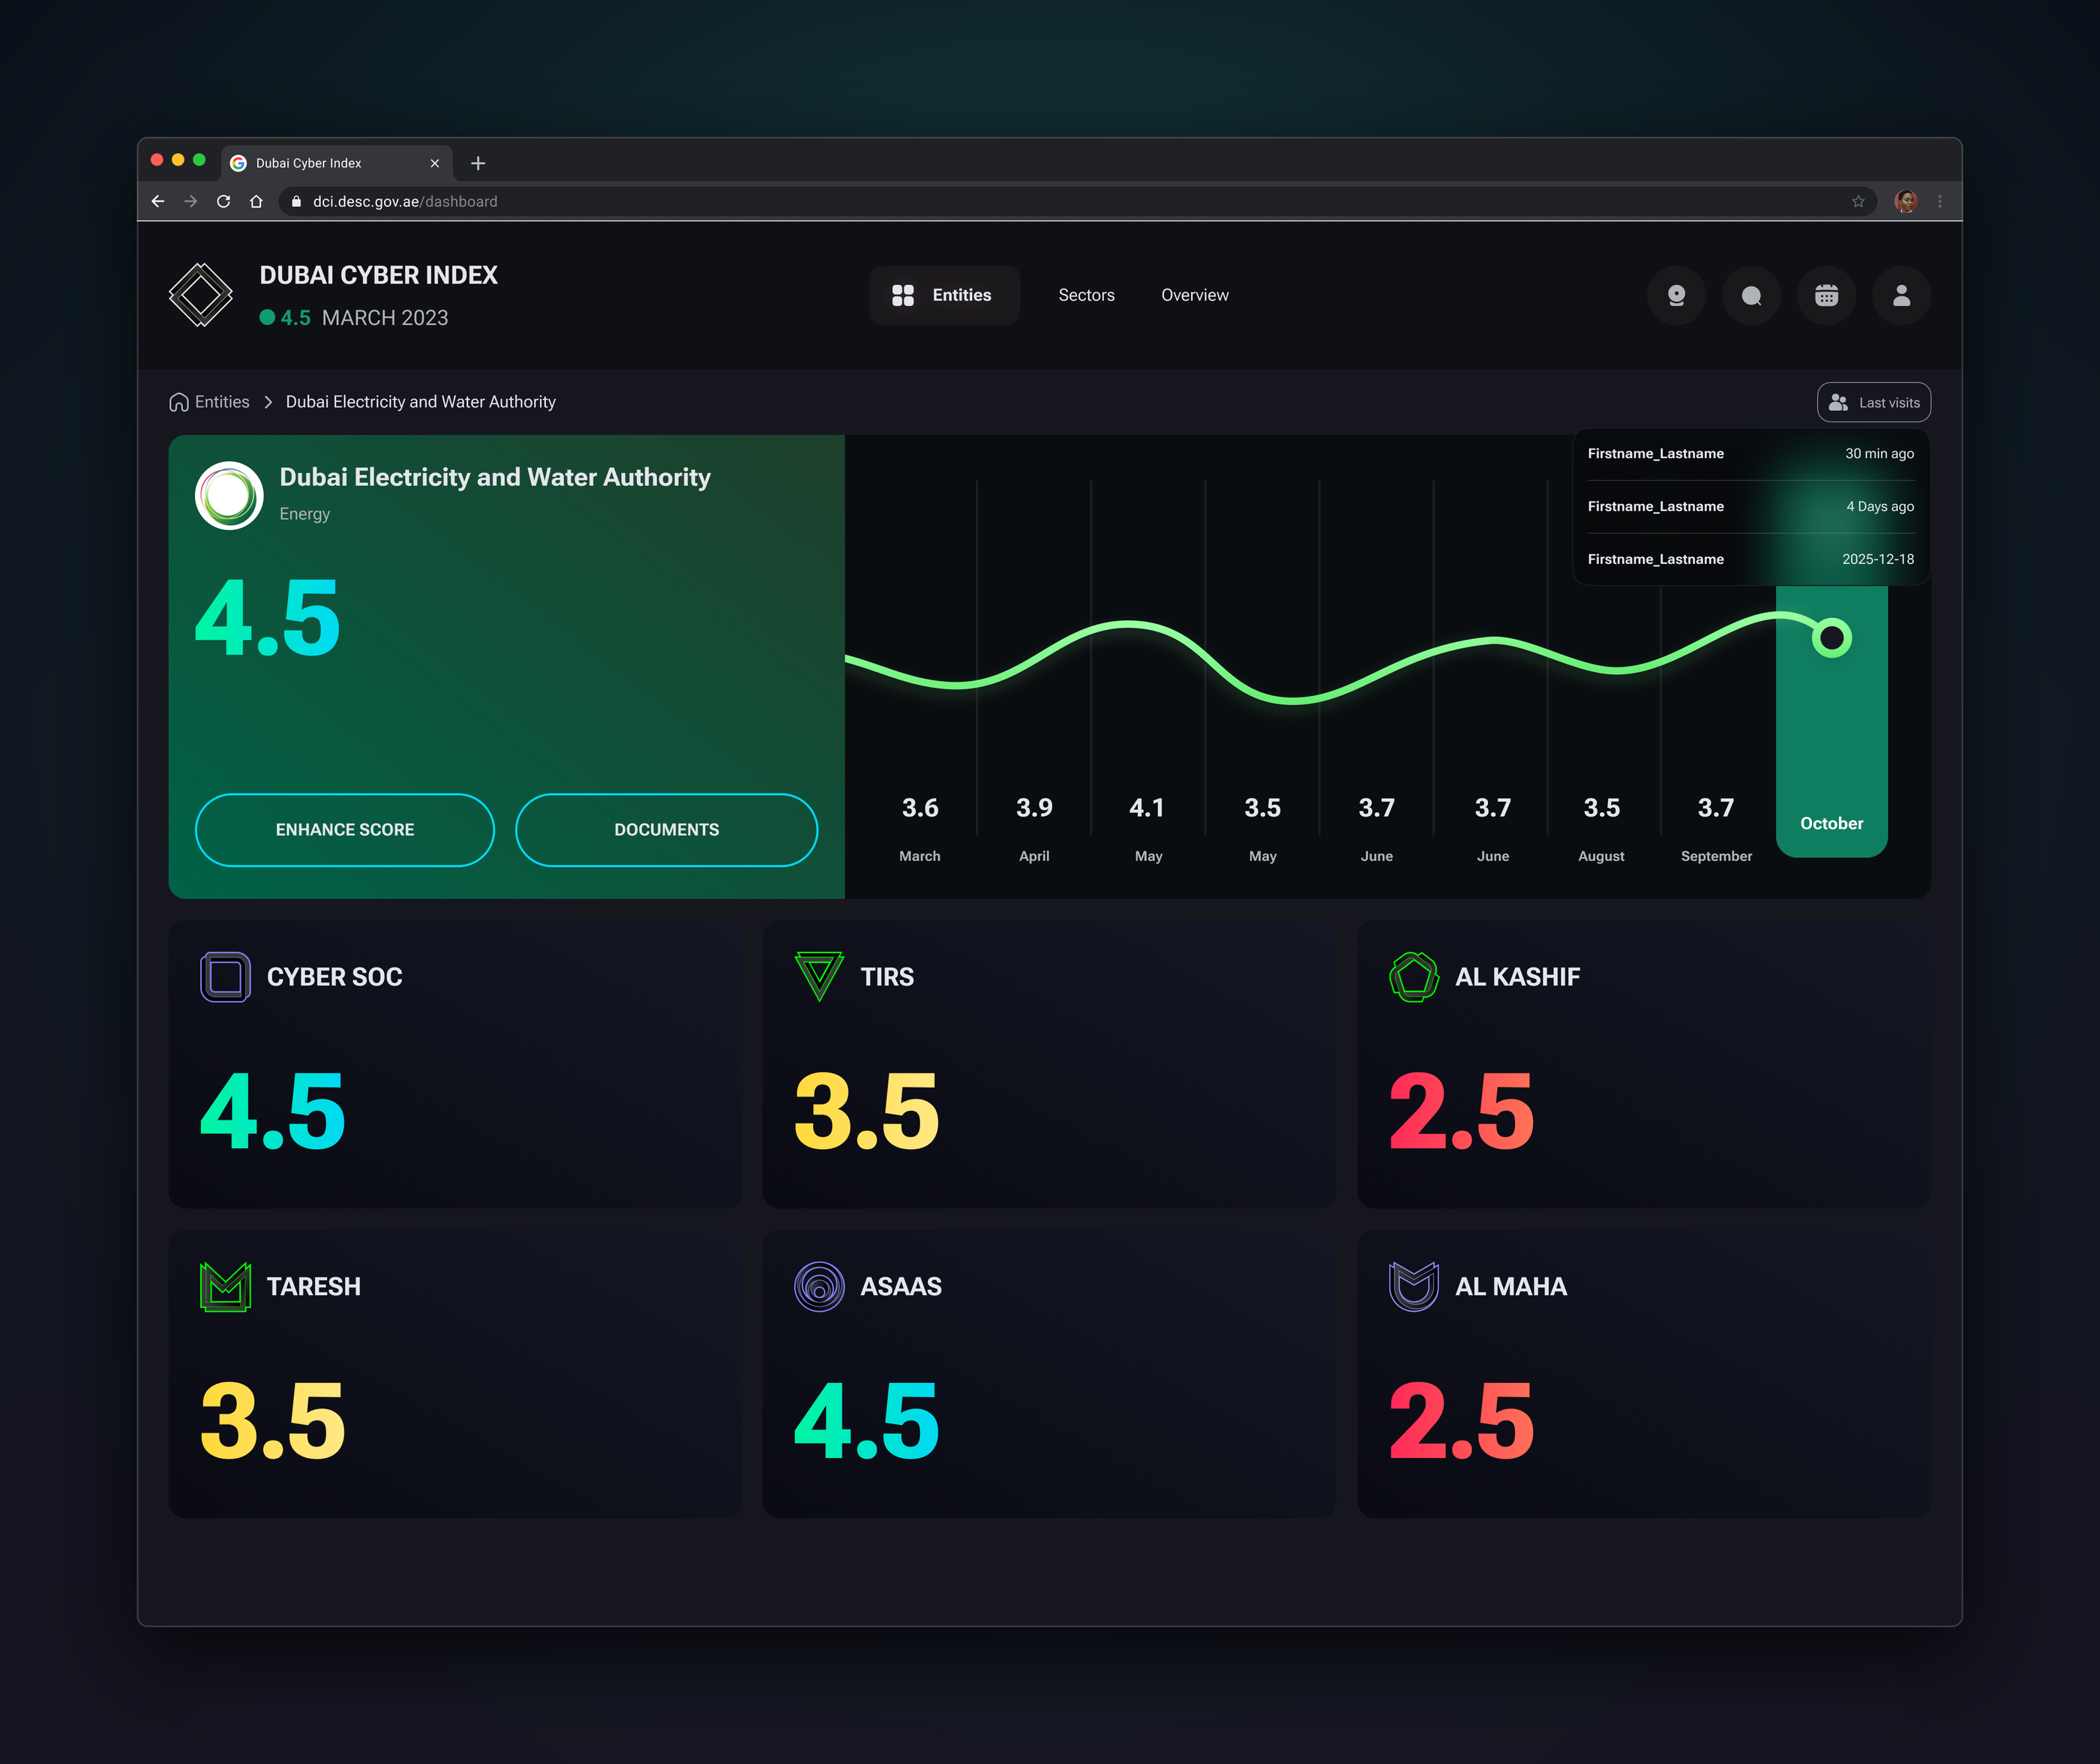
Task: Click the breadcrumb home icon
Action: pyautogui.click(x=179, y=402)
